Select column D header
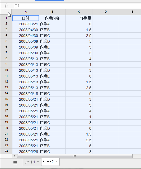Screen dimensions: 141x169 click(106, 12)
